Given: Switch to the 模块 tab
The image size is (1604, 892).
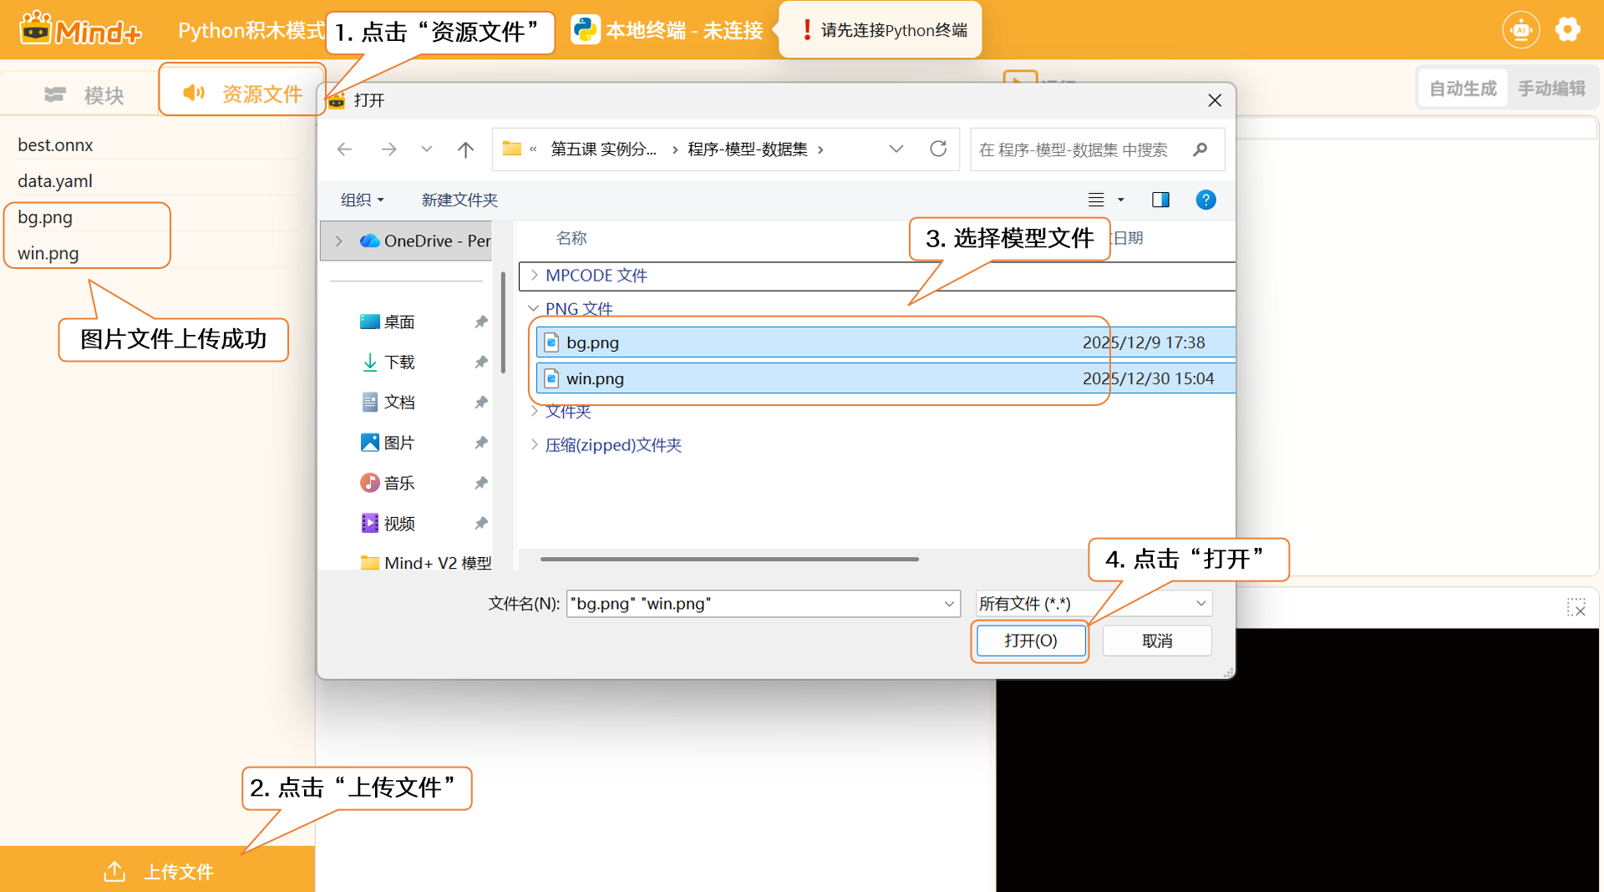Looking at the screenshot, I should [x=84, y=95].
